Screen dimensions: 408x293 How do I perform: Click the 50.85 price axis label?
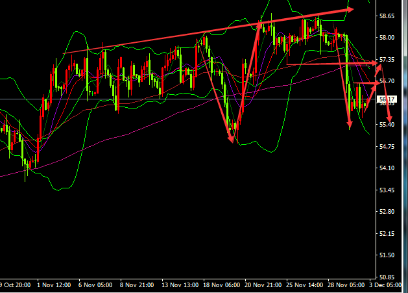click(x=387, y=277)
